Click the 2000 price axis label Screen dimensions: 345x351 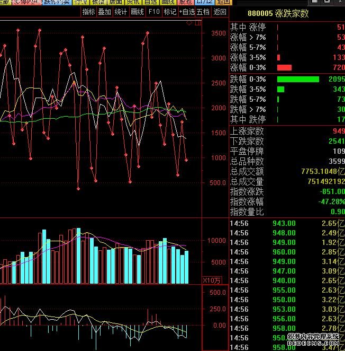click(x=219, y=108)
